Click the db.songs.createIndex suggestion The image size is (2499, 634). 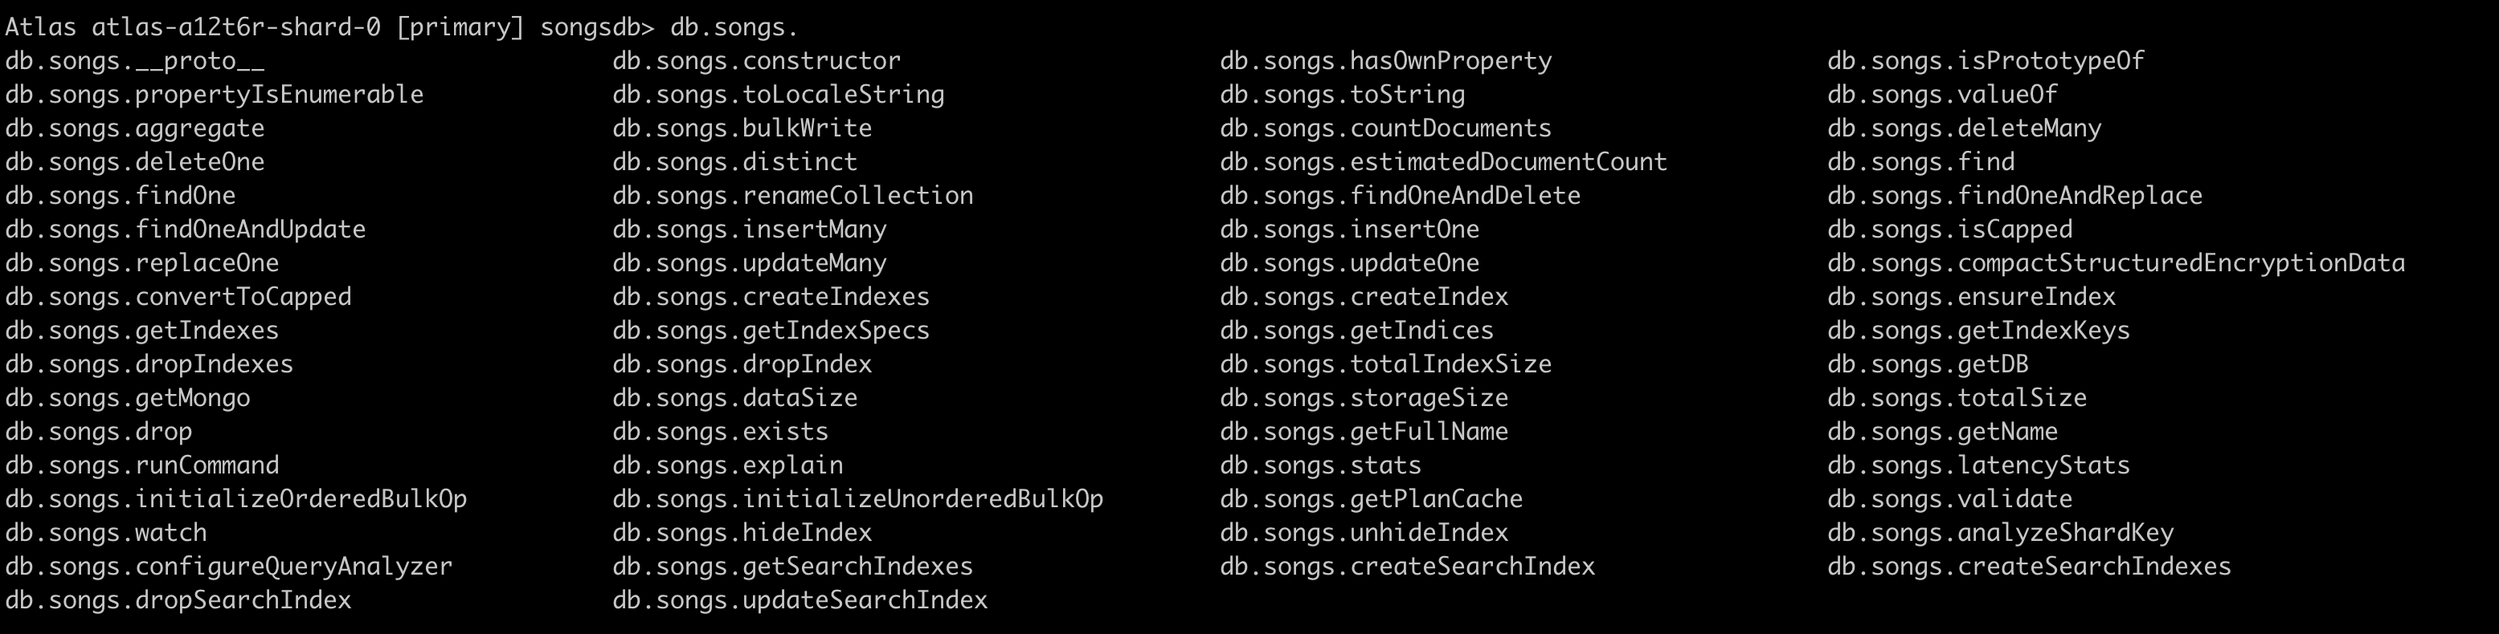tap(1364, 297)
